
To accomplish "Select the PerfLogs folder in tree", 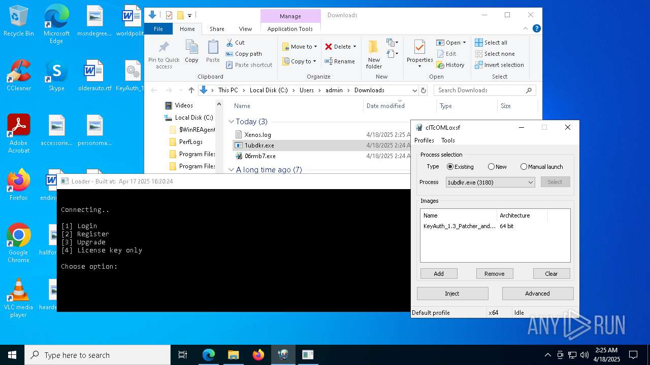I will click(190, 142).
